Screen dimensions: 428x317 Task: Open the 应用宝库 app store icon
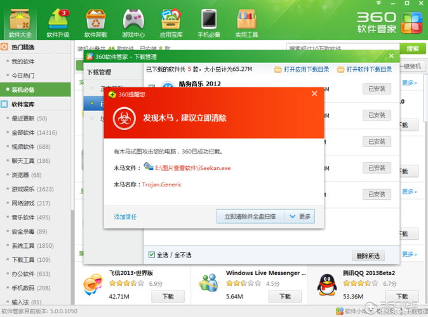[x=171, y=20]
